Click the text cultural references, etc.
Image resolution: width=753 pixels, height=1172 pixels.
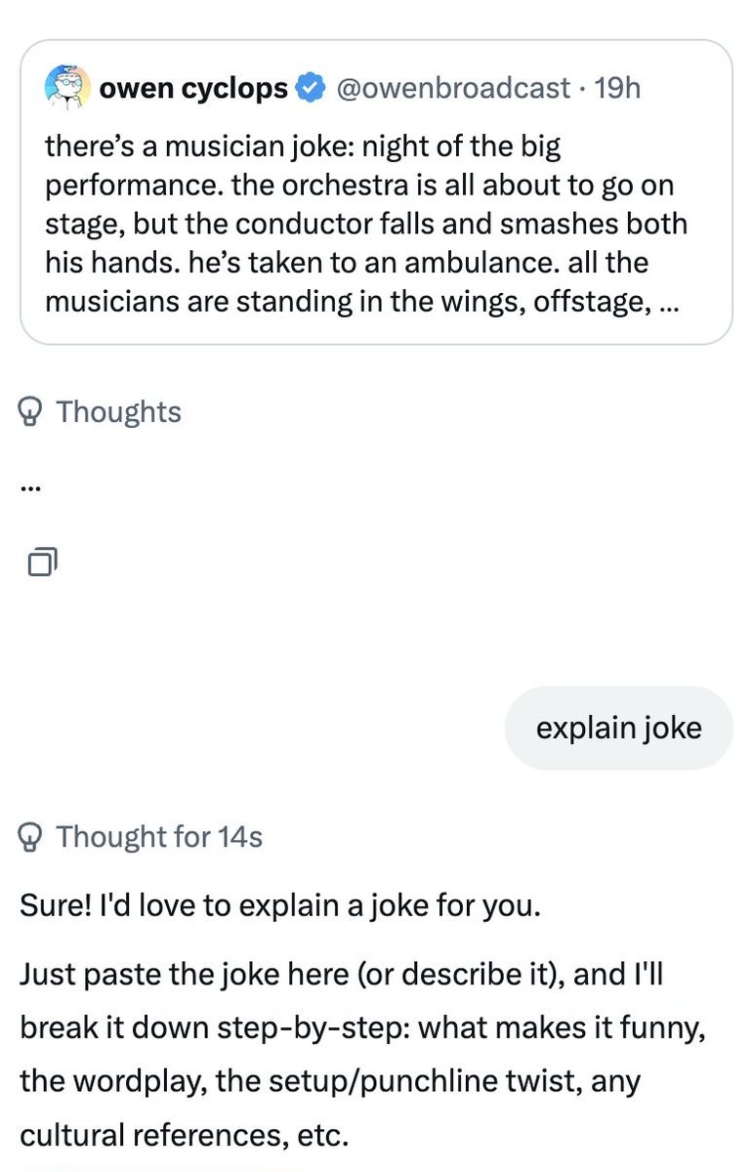pyautogui.click(x=185, y=1136)
